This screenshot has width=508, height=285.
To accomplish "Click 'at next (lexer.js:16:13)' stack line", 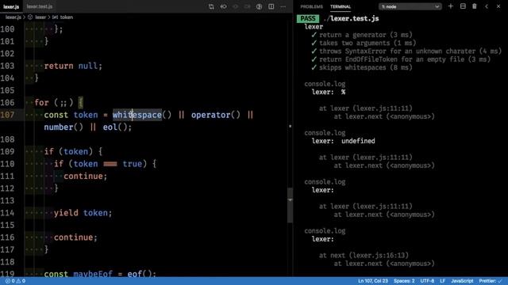I will (x=364, y=255).
